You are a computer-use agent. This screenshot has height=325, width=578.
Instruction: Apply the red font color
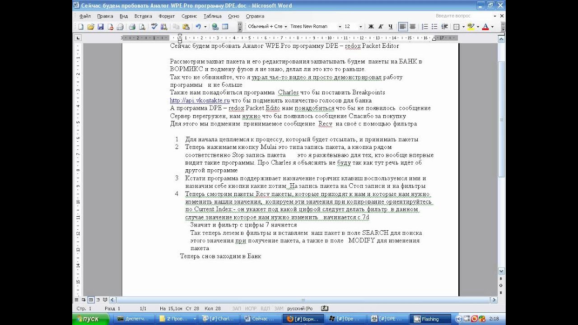pyautogui.click(x=485, y=27)
